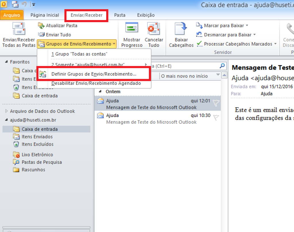Click the quick access send/receive icon
This screenshot has width=294, height=232.
15,4
